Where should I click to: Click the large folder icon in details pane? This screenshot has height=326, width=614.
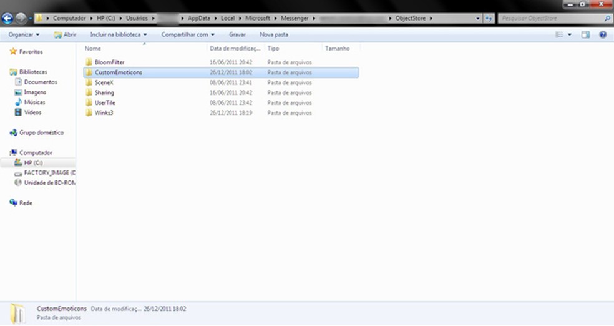[x=17, y=313]
